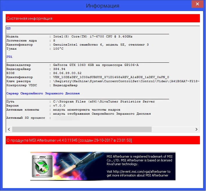206x191 pixels.
Task: Click the 'Путь' row label
Action: 10,102
